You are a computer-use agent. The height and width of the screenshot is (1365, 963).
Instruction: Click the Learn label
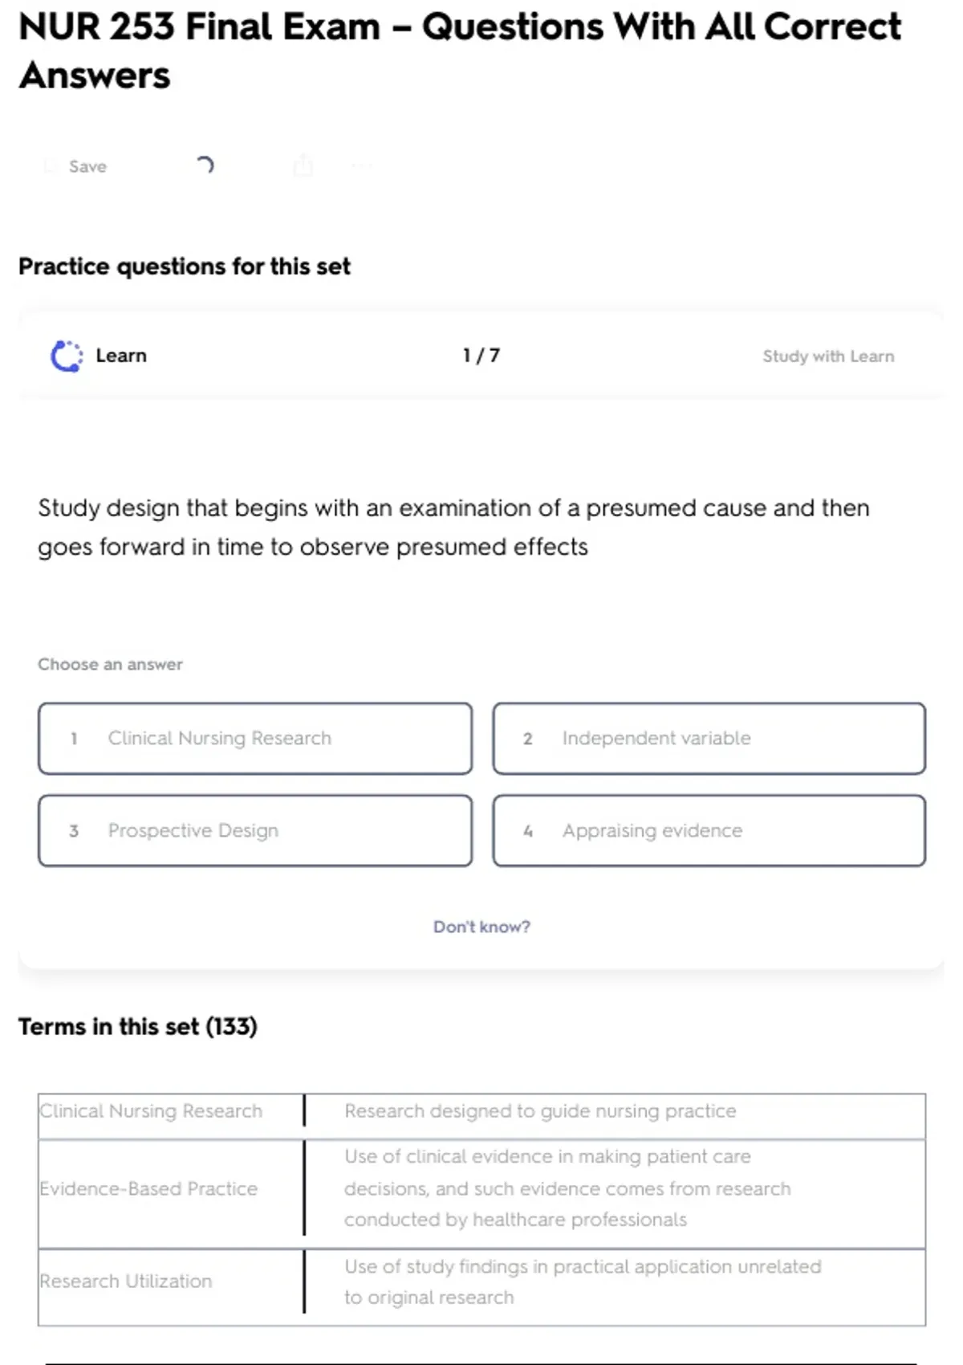tap(121, 356)
